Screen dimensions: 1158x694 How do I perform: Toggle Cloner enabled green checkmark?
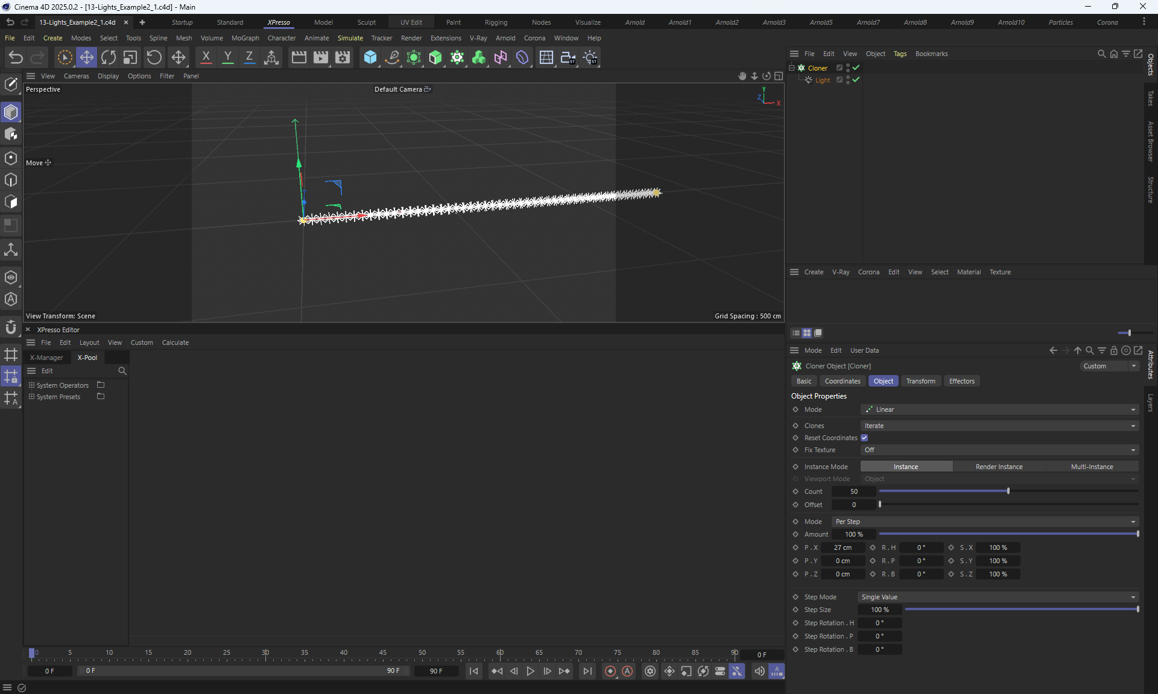[x=856, y=68]
